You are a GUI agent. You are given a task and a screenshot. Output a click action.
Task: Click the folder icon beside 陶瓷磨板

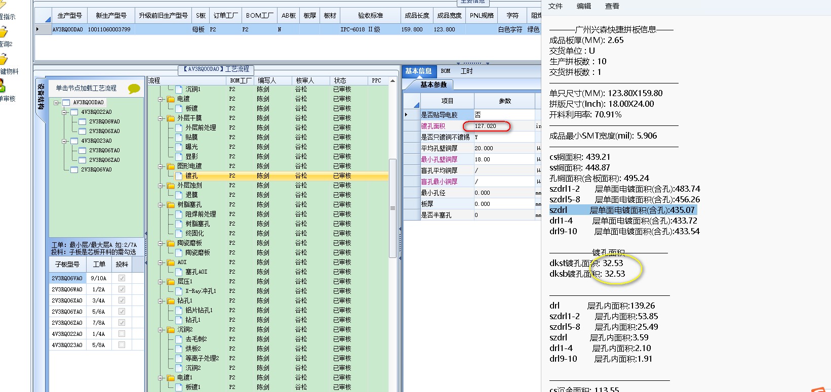tap(171, 243)
